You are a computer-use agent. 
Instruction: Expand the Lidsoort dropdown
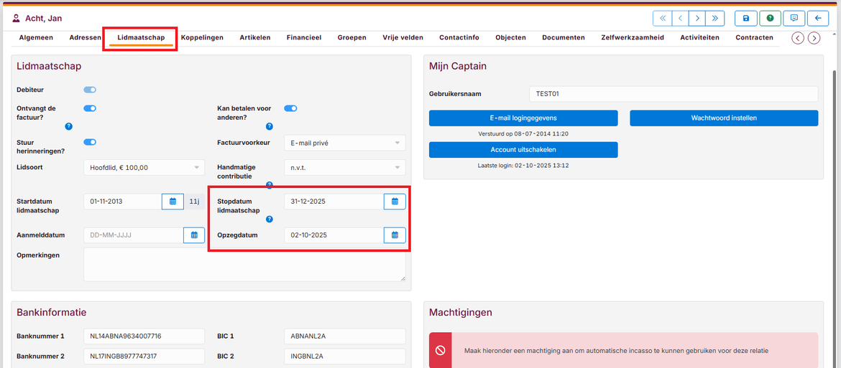(x=144, y=168)
